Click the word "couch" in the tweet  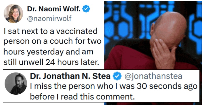coord(61,41)
